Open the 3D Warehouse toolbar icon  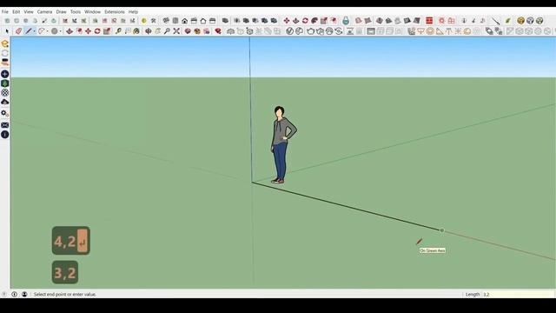188,31
